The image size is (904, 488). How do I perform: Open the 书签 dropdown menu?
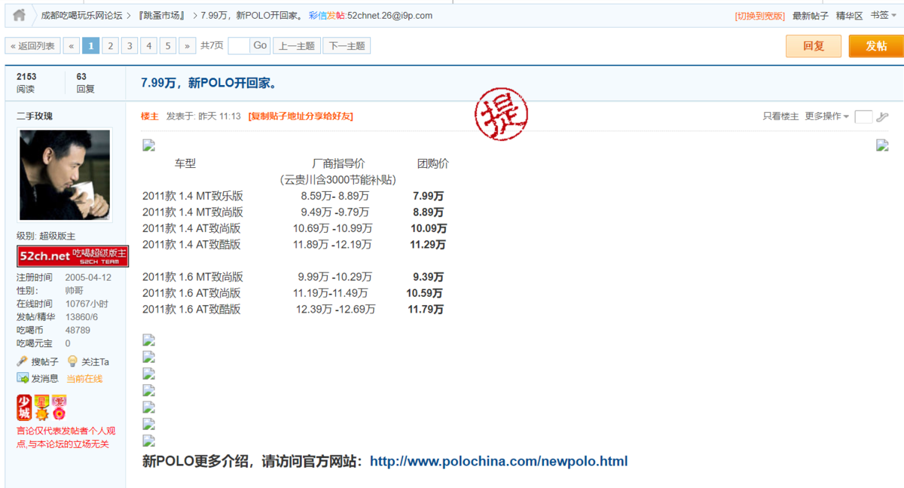[882, 15]
